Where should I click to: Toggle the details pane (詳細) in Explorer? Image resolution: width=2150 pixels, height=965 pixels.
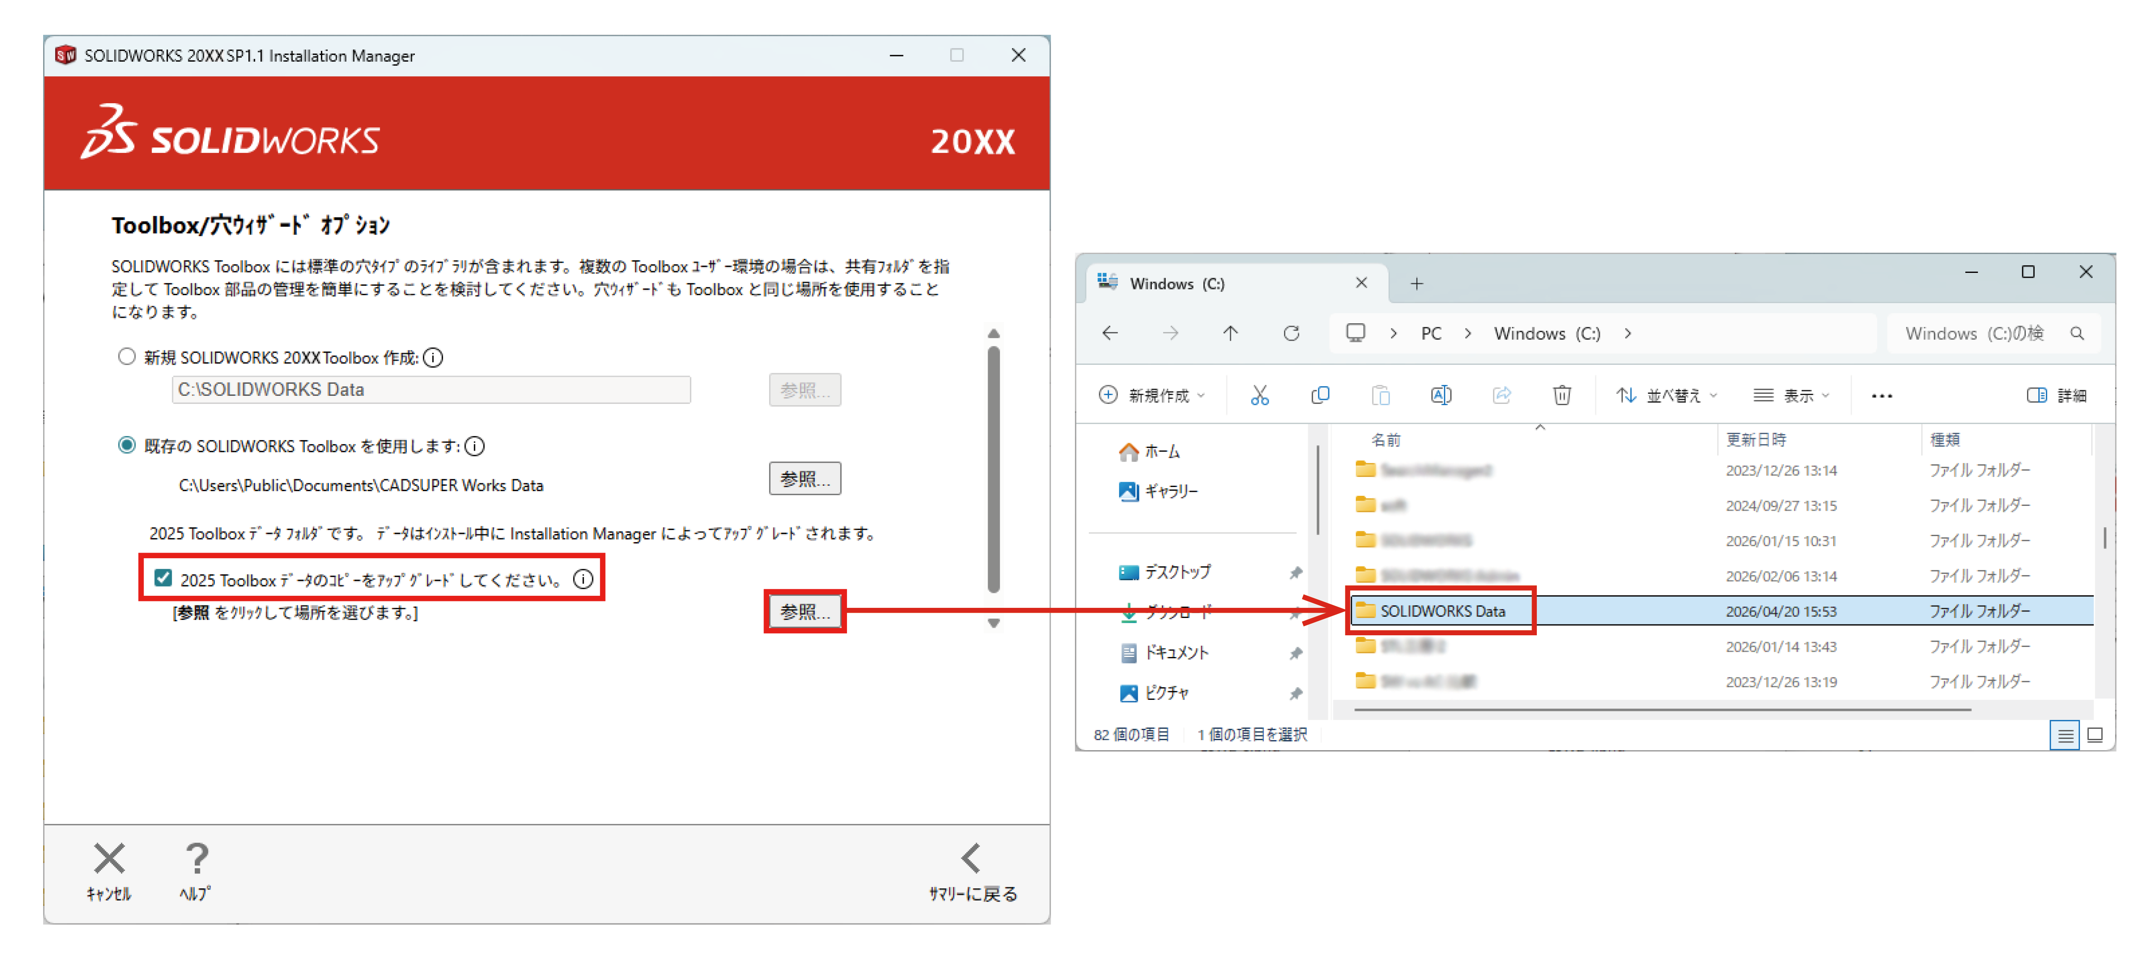point(2056,395)
